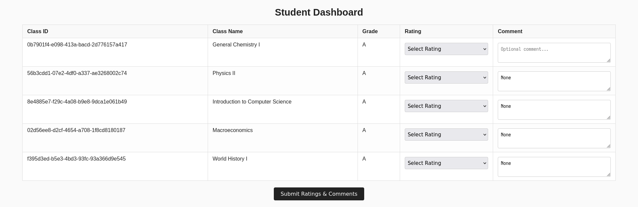Select the Class ID of Physics II

pos(77,73)
